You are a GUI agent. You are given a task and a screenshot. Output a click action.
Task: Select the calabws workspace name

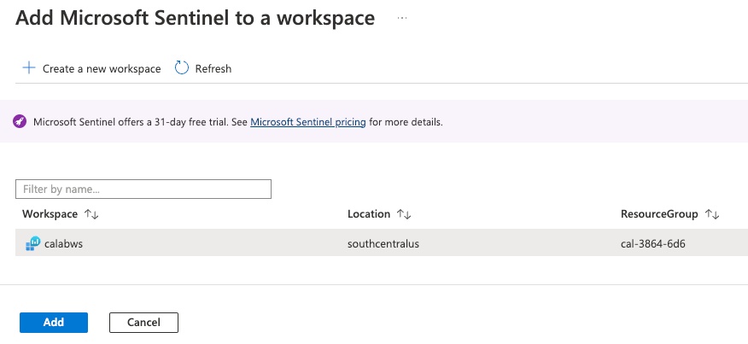pos(63,243)
